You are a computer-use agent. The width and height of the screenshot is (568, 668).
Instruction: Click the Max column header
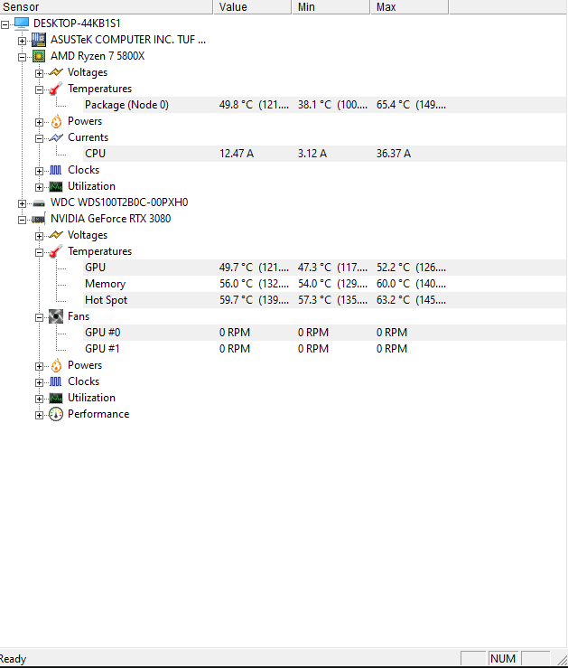(409, 7)
